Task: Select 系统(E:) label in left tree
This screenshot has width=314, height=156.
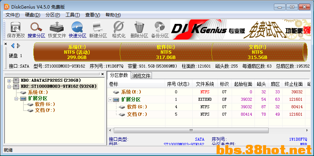Action: pyautogui.click(x=38, y=93)
